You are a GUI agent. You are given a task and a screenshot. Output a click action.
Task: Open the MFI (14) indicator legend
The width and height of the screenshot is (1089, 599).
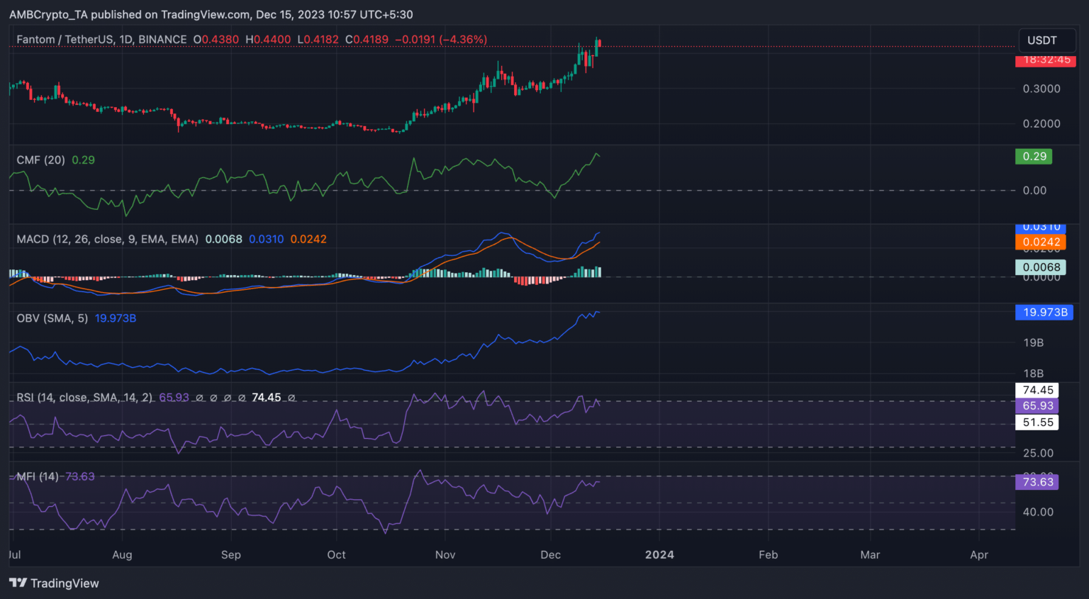point(38,477)
